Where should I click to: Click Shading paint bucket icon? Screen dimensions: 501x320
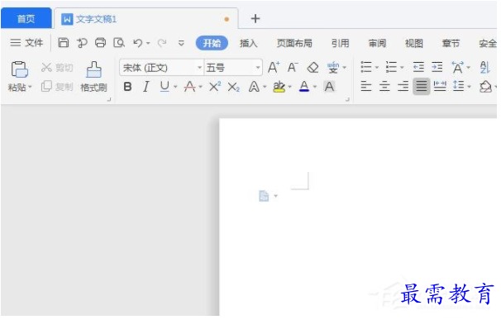point(485,87)
